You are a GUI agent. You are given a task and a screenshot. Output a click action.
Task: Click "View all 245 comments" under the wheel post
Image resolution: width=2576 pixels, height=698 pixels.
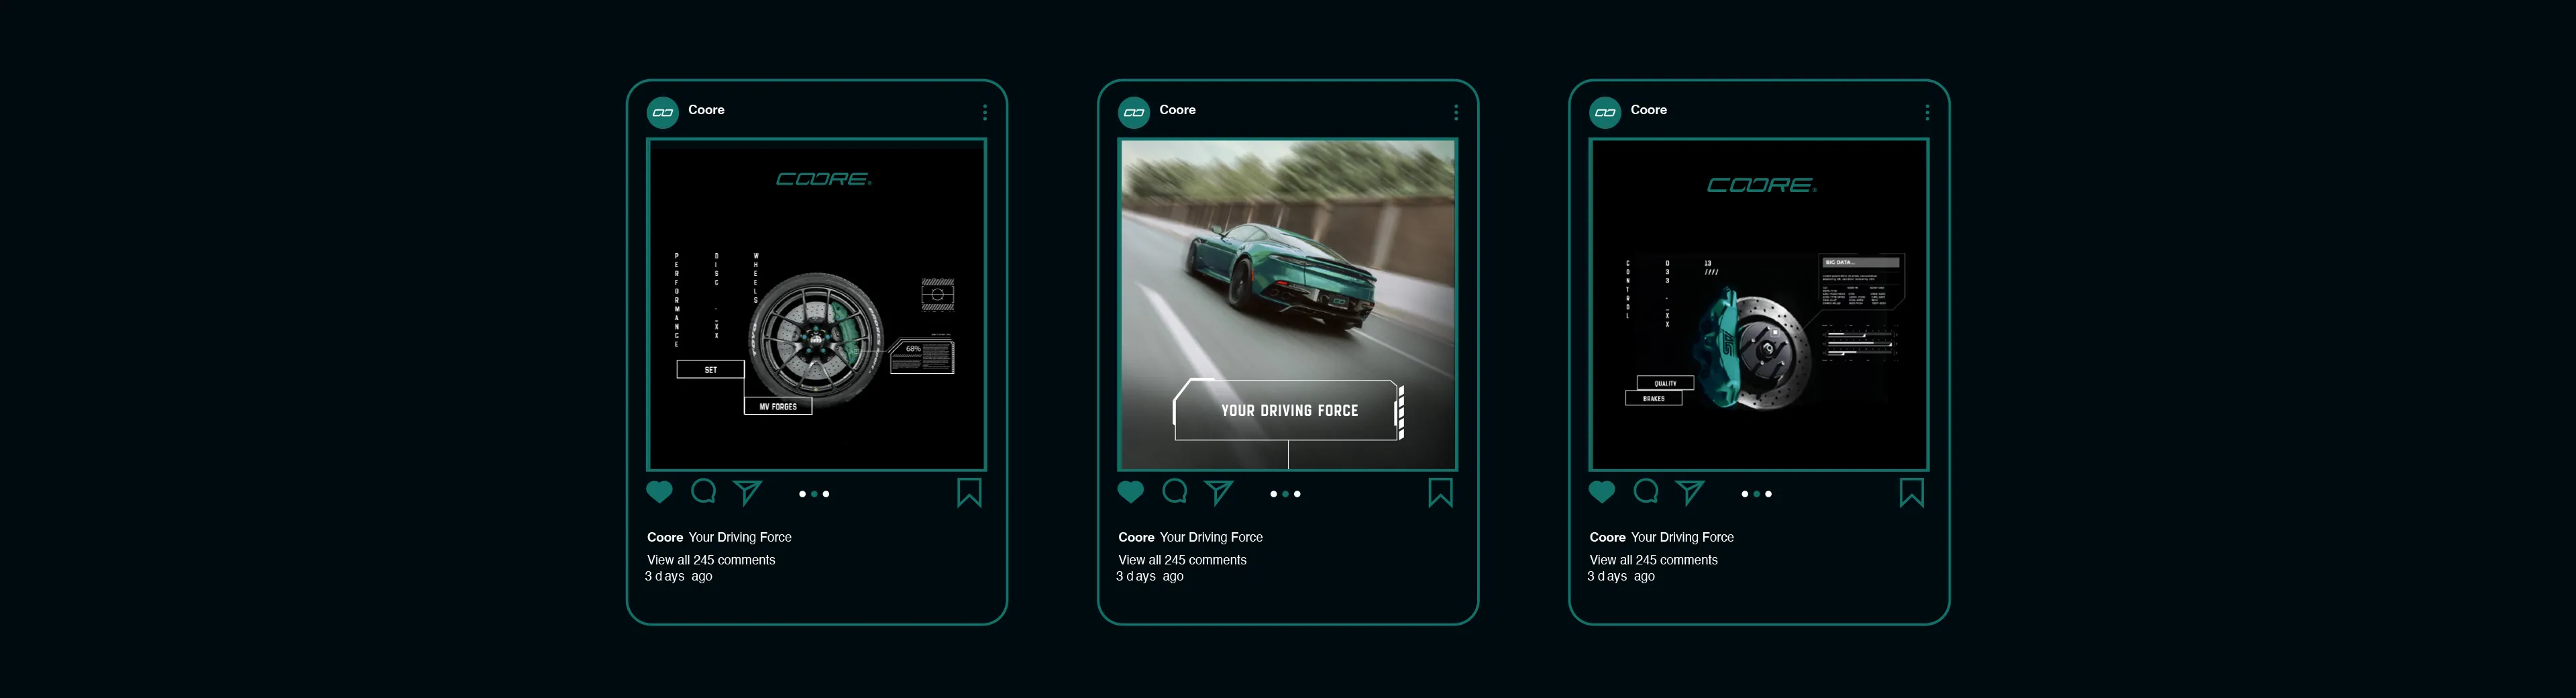click(x=711, y=560)
